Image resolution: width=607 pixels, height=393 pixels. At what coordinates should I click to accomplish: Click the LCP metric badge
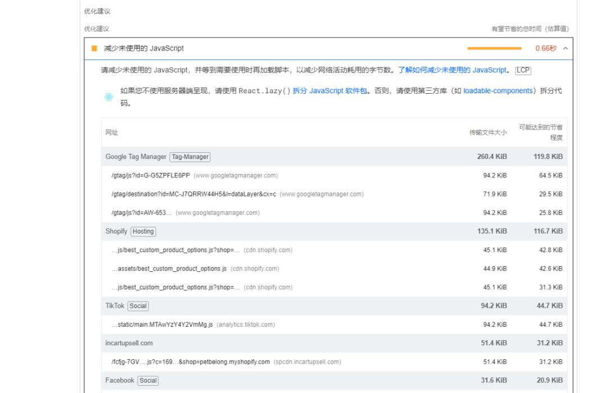523,70
